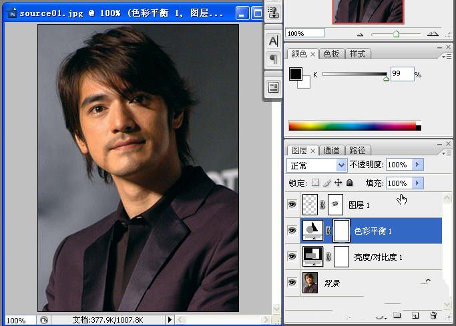Click the document zoom 100% field in status bar
Viewport: 456px width, 326px height.
(x=20, y=320)
